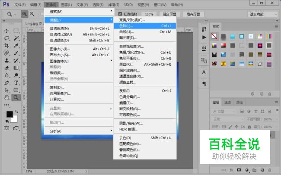Screen dimensions: 281x175
Task: Choose 曲线(U) from adjustments submenu
Action: pyautogui.click(x=145, y=32)
